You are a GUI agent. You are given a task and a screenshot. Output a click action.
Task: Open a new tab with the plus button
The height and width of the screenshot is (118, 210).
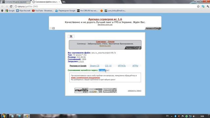[x=64, y=2]
